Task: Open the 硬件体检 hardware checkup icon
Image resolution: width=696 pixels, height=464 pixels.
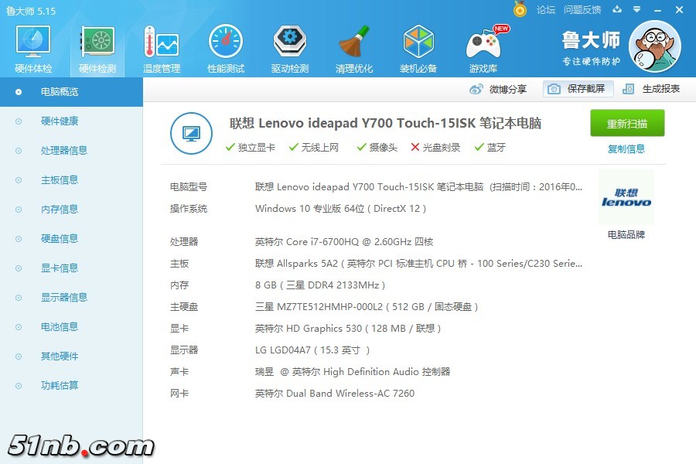Action: [x=32, y=48]
